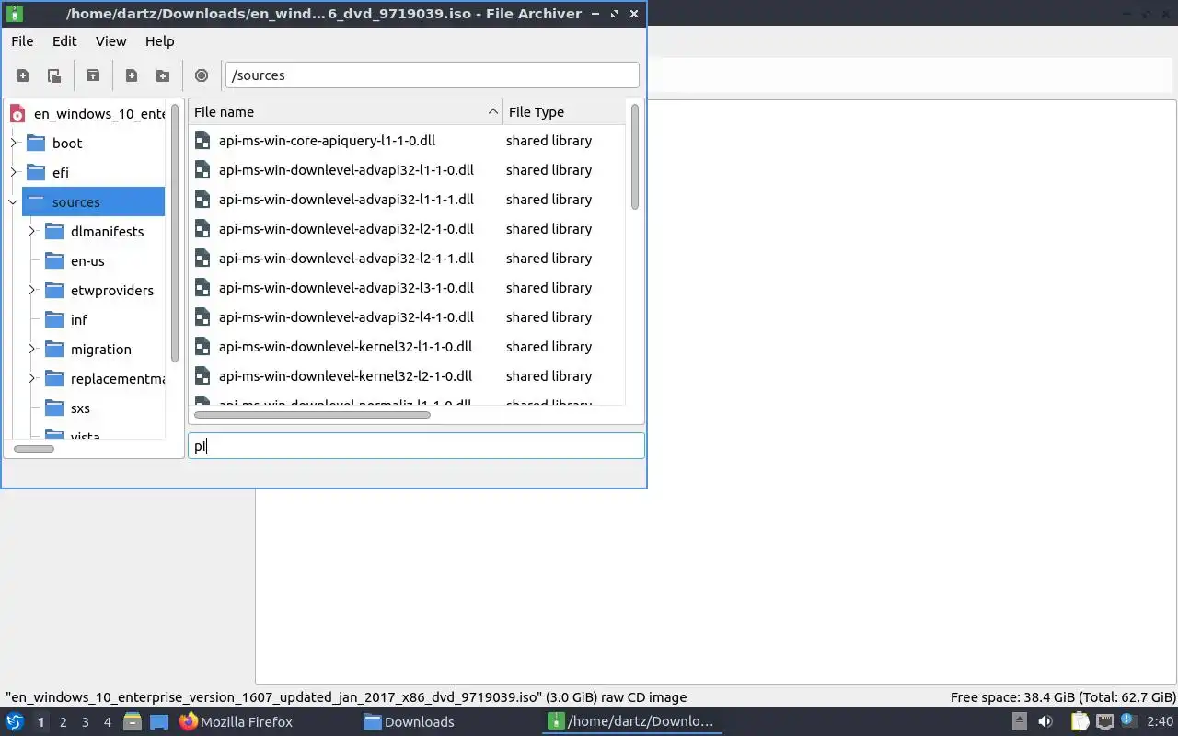Select the sxs folder in tree

[x=80, y=408]
